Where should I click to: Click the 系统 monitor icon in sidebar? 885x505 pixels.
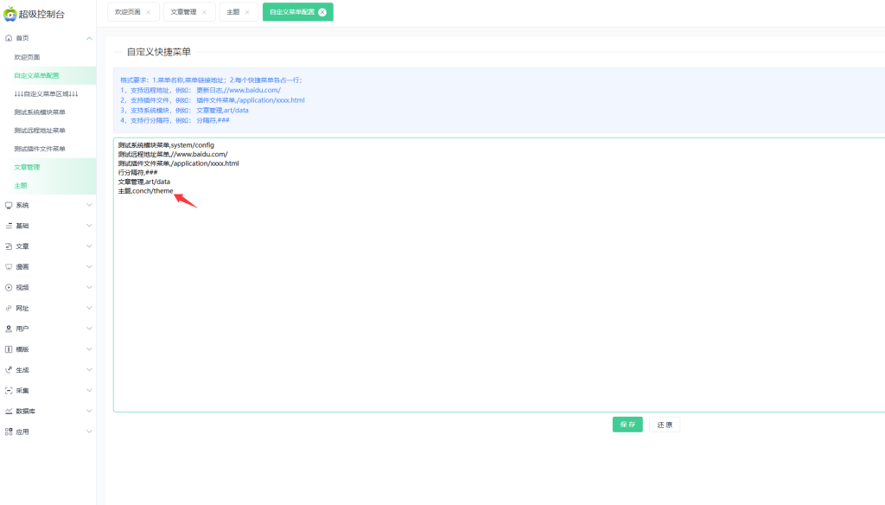tap(9, 205)
